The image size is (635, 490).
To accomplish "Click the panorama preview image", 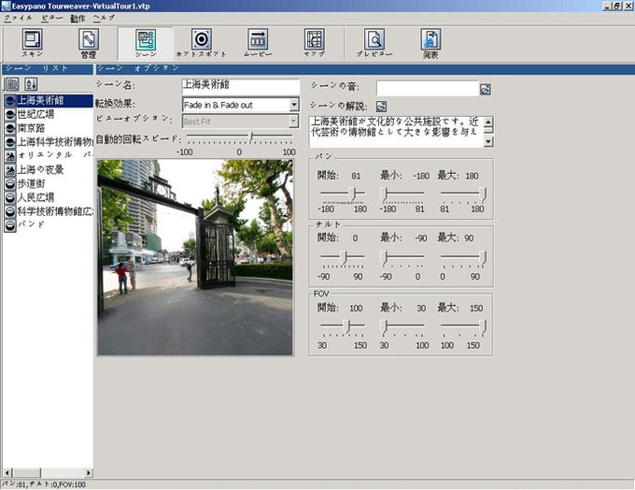I will pos(195,257).
